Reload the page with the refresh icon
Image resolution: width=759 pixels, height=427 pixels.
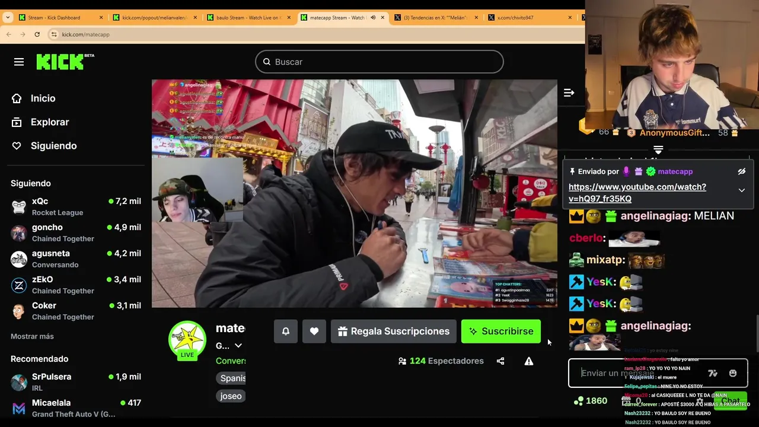(37, 34)
